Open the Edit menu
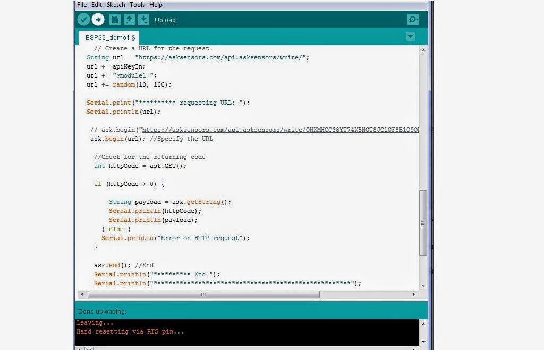The width and height of the screenshot is (544, 350). tap(97, 5)
